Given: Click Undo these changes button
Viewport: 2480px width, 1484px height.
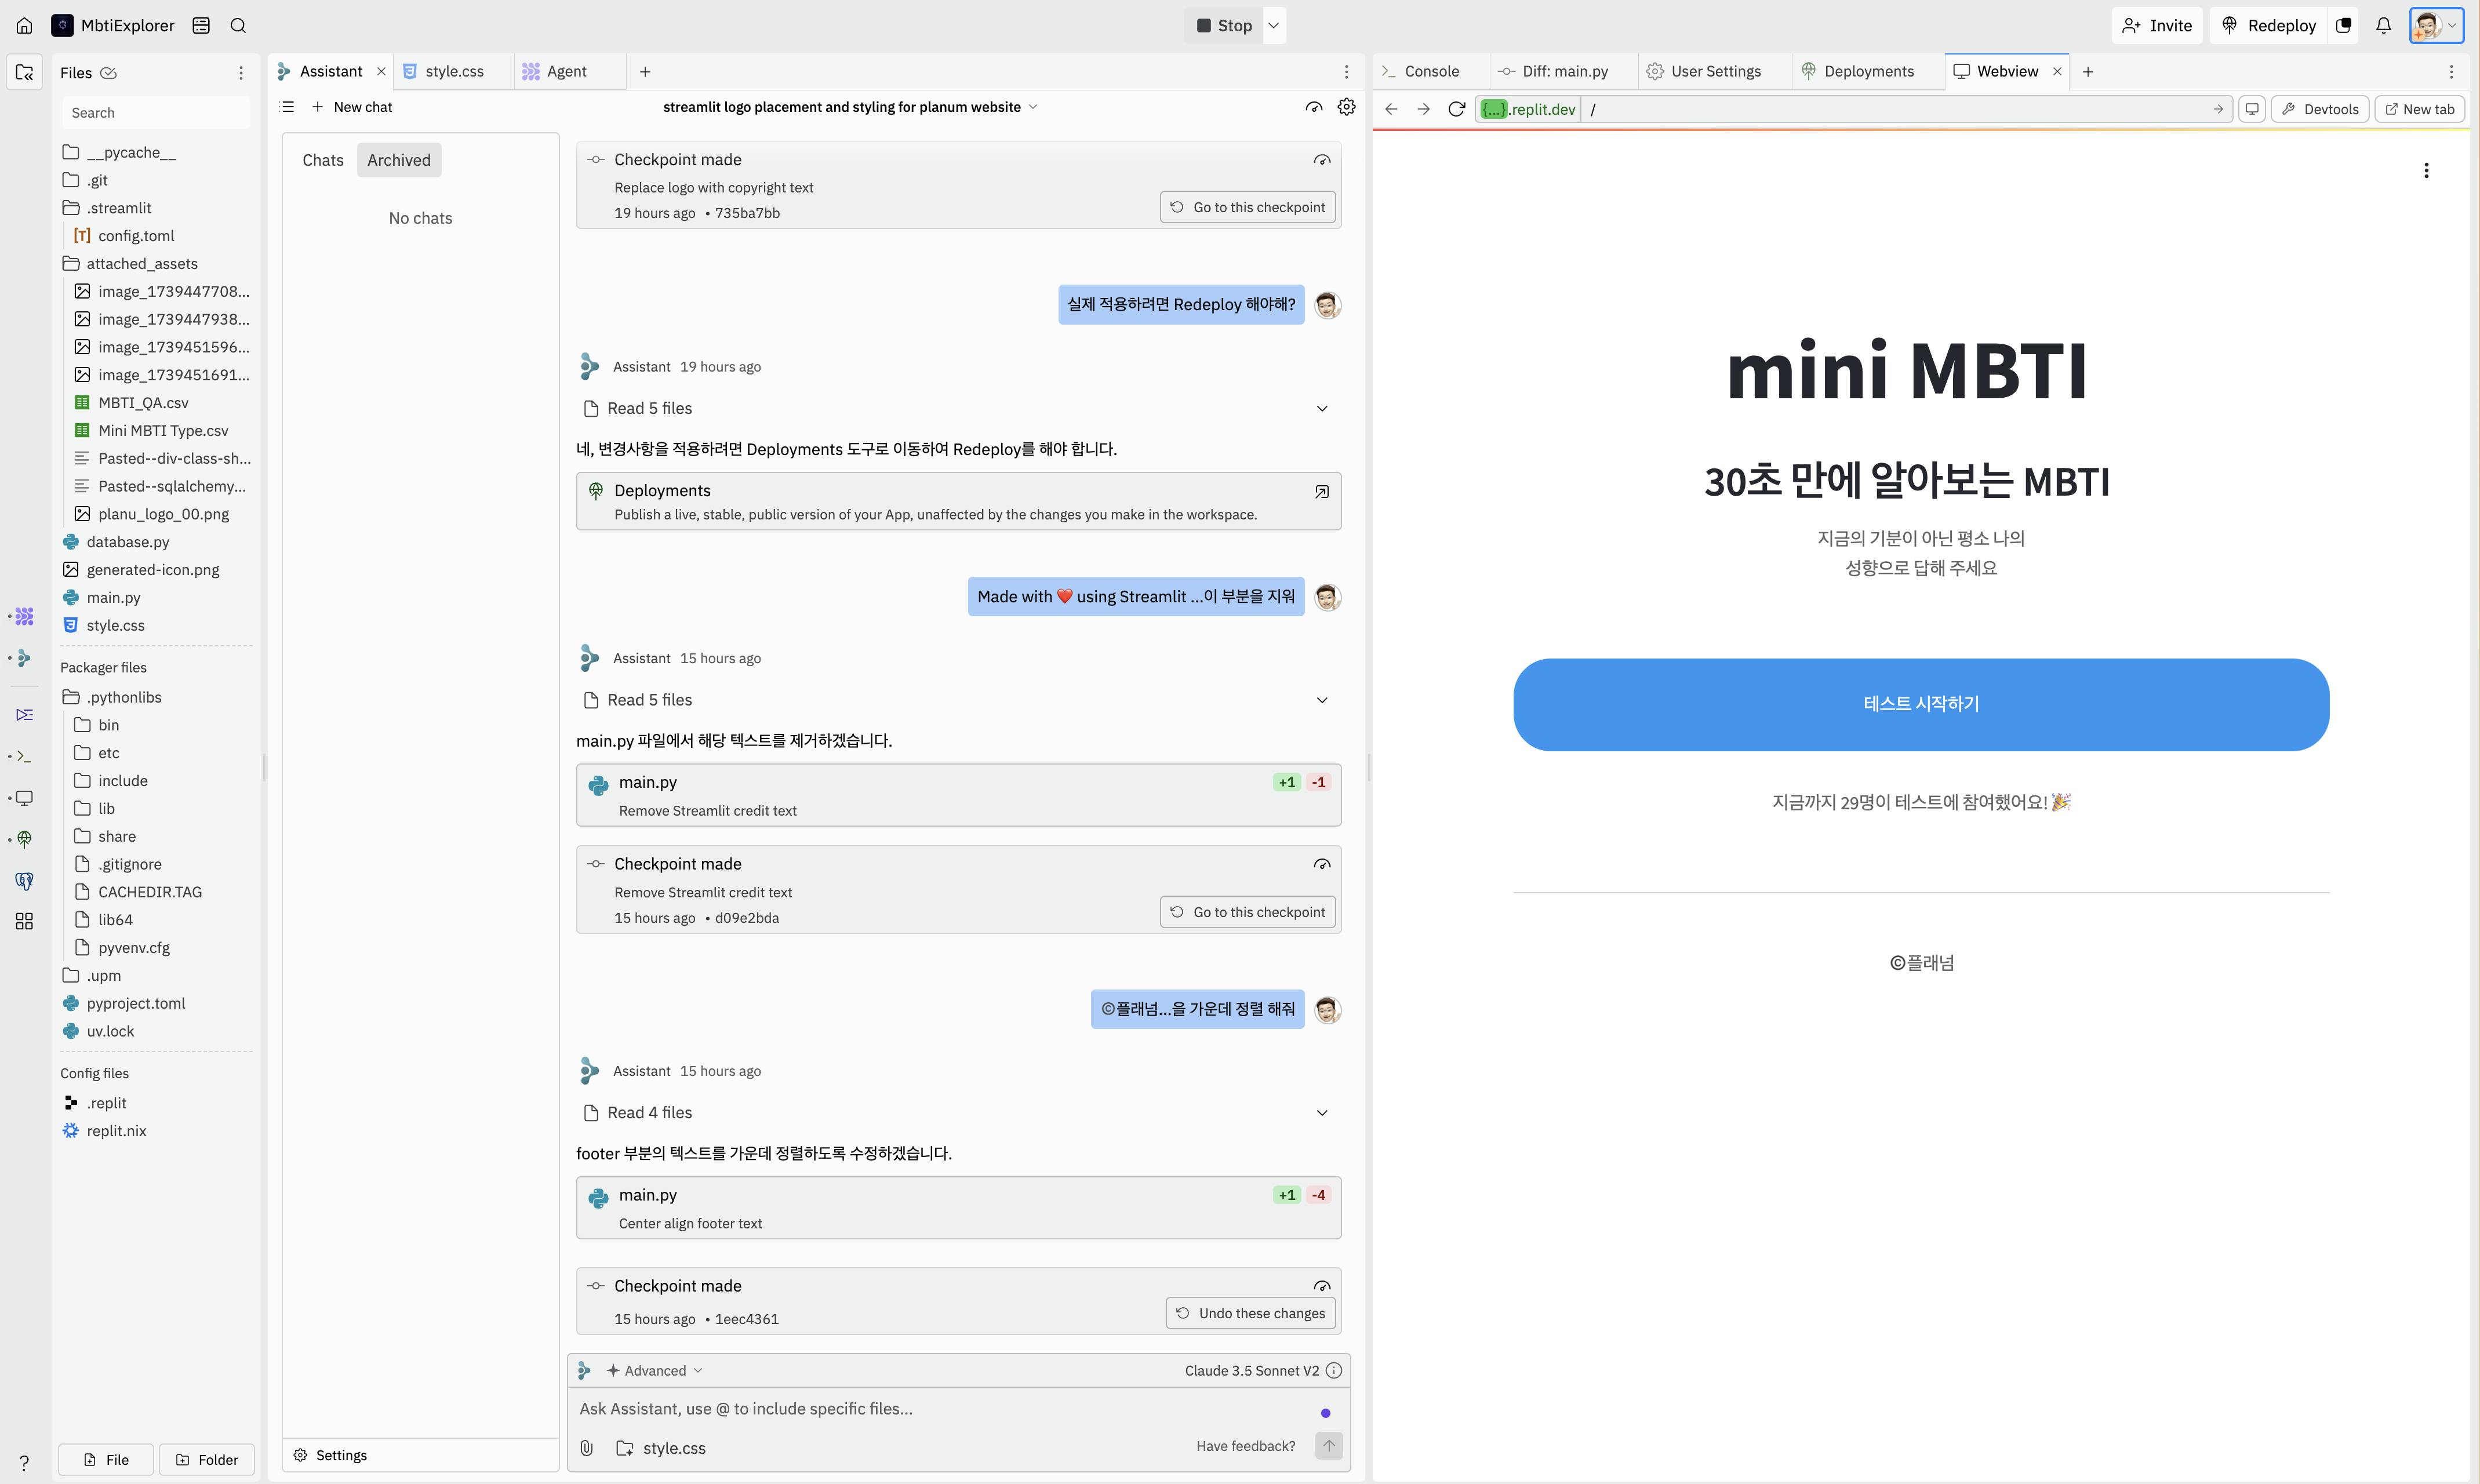Looking at the screenshot, I should pos(1250,1313).
